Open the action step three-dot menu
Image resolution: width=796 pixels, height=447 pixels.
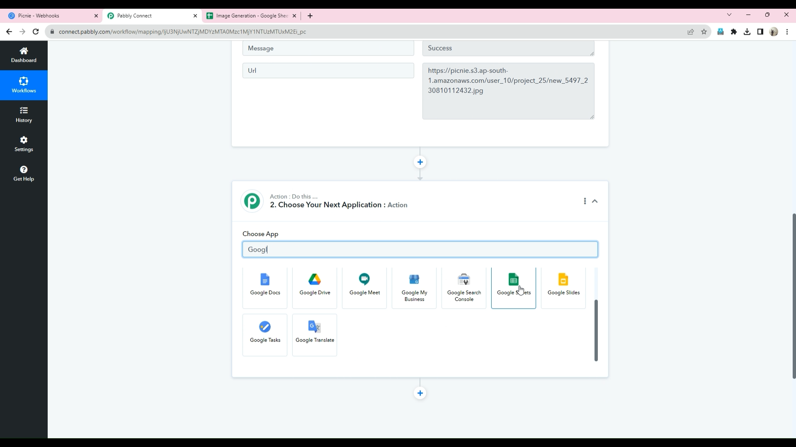click(585, 201)
